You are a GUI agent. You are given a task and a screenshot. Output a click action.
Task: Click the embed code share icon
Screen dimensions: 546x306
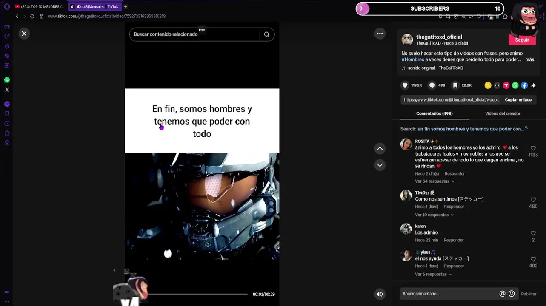(x=497, y=85)
